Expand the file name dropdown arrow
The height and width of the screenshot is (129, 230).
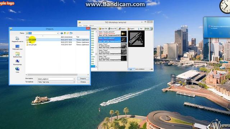[x=74, y=79]
